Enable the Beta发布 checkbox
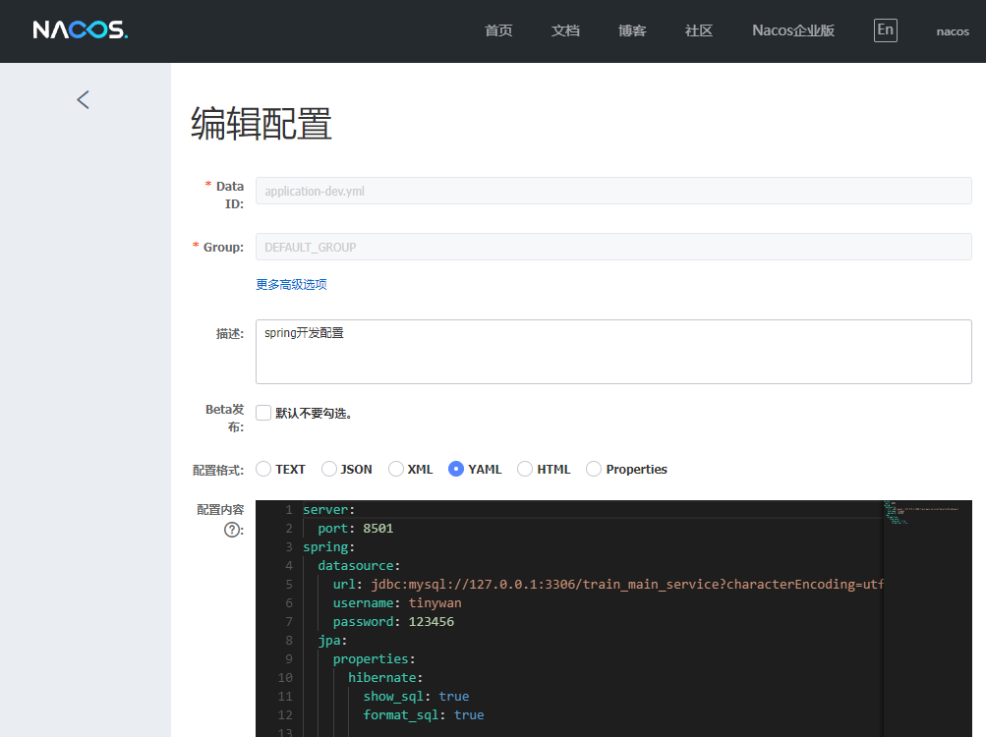The width and height of the screenshot is (986, 737). pyautogui.click(x=263, y=413)
